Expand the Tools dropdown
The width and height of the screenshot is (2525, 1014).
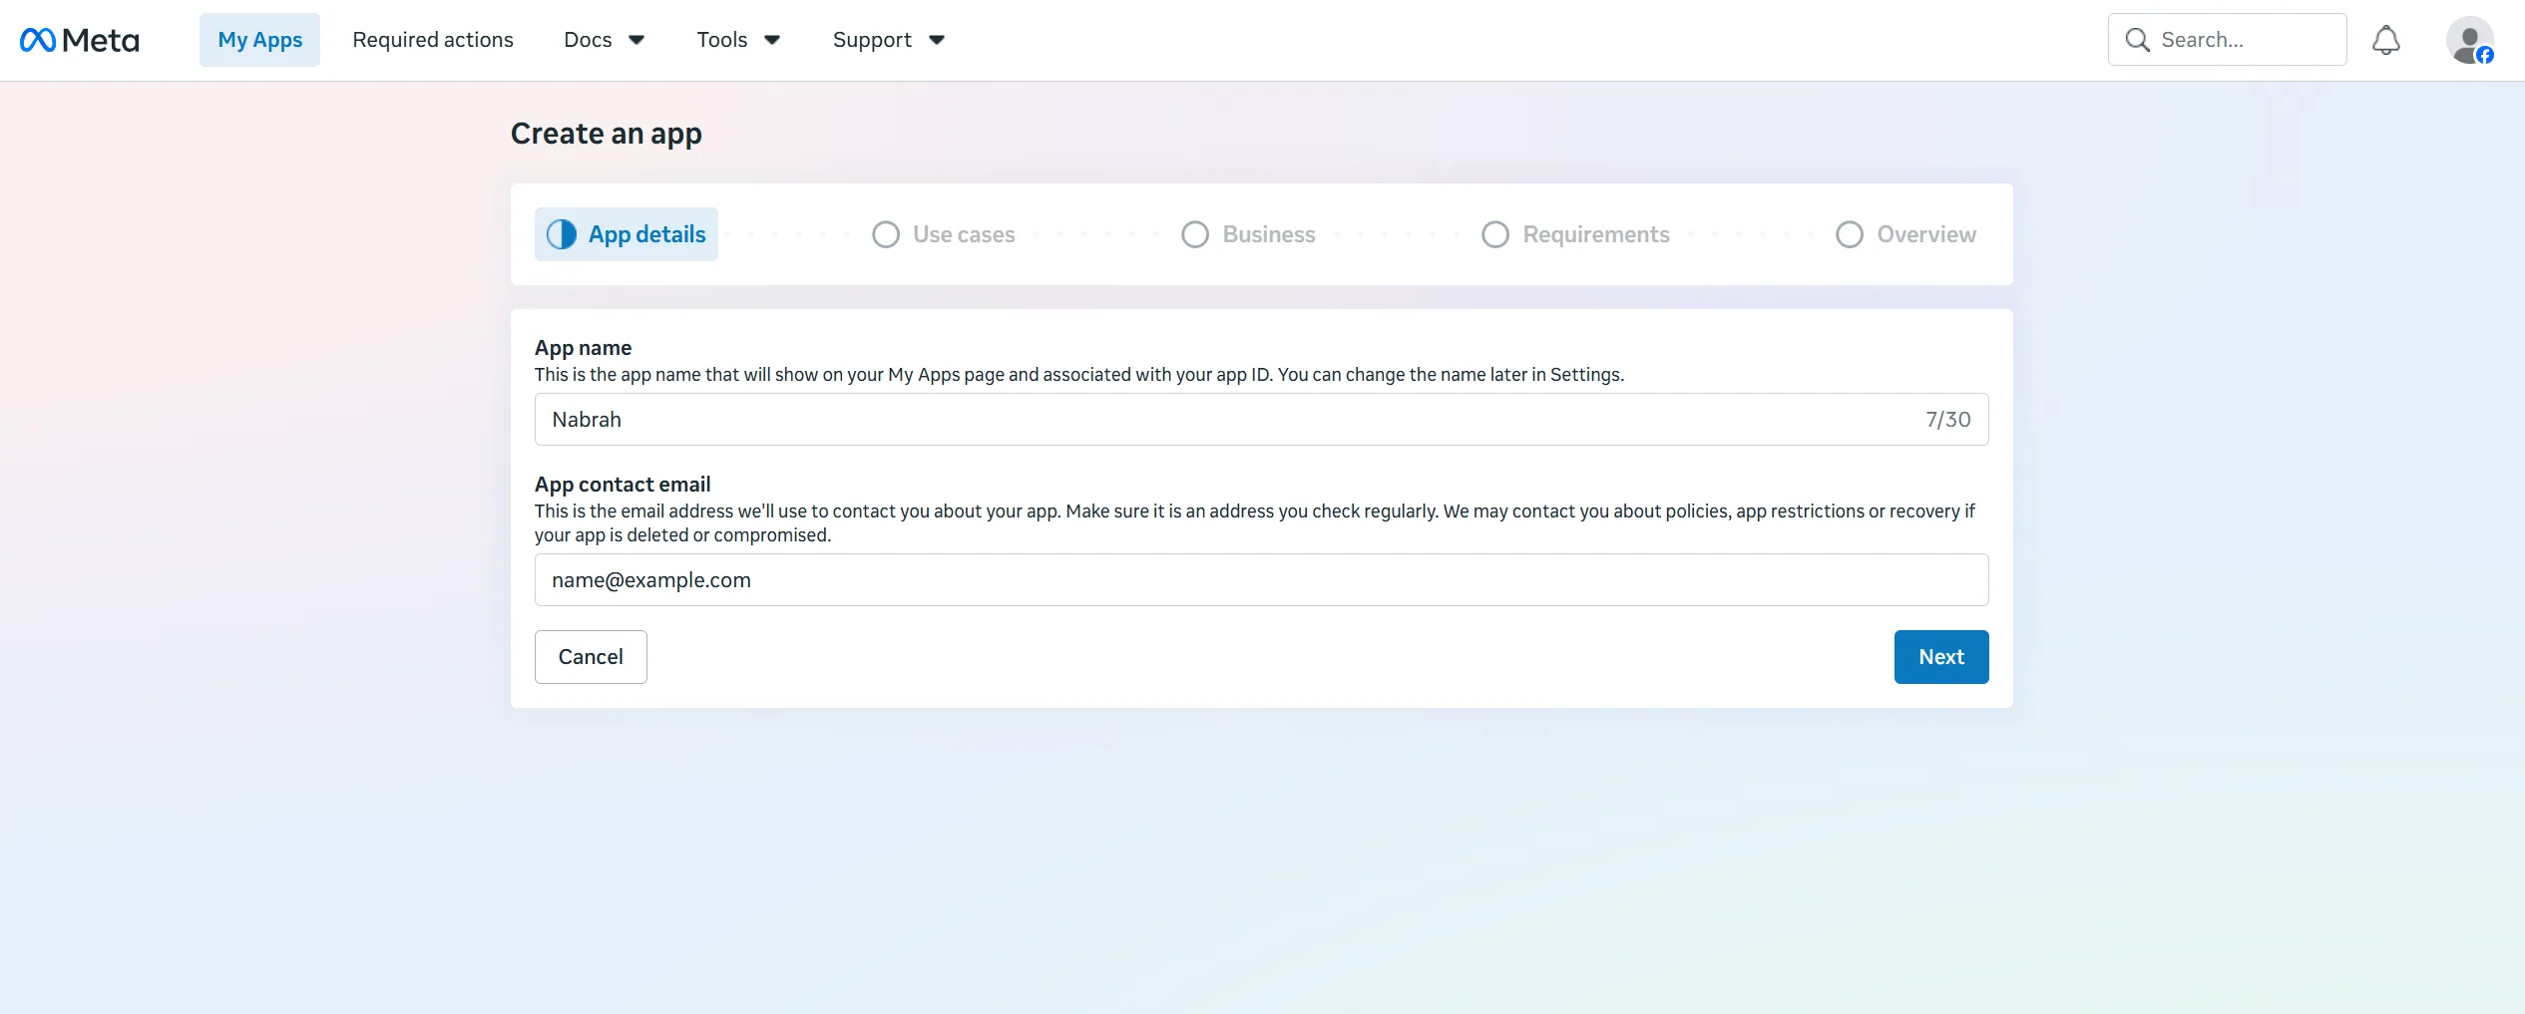click(738, 40)
